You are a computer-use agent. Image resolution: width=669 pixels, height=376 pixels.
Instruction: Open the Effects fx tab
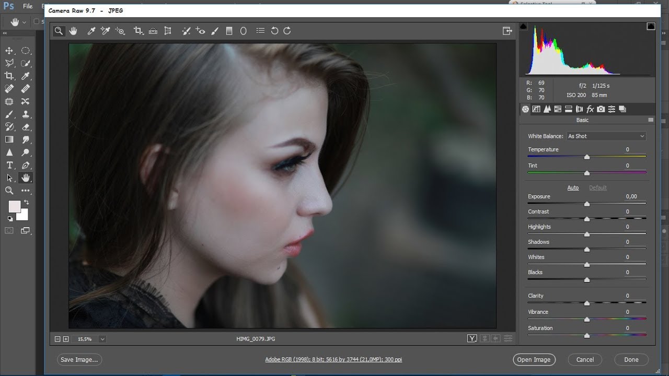coord(590,109)
